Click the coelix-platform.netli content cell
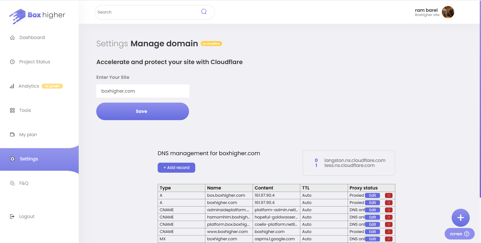The width and height of the screenshot is (481, 243). coord(276,224)
